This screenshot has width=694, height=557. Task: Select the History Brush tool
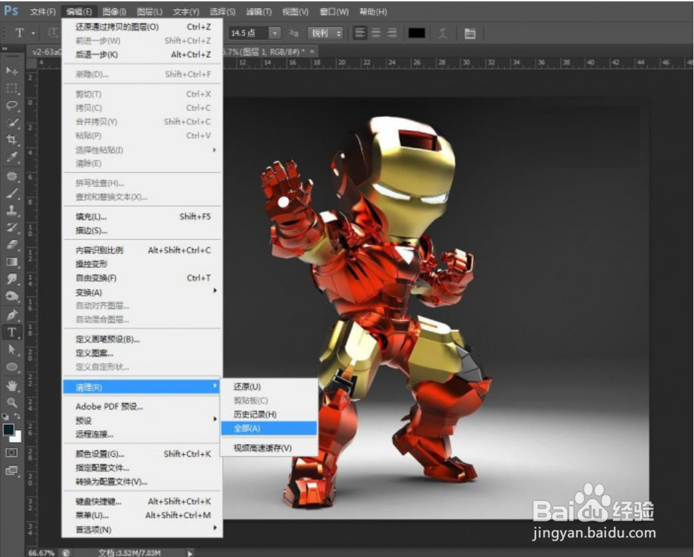pyautogui.click(x=12, y=228)
